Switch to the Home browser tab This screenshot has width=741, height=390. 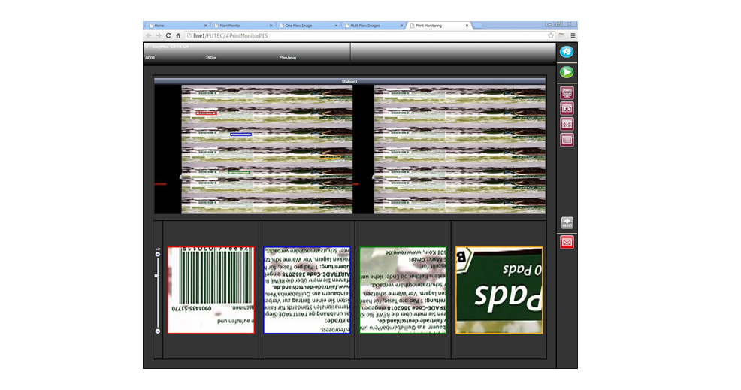point(177,26)
